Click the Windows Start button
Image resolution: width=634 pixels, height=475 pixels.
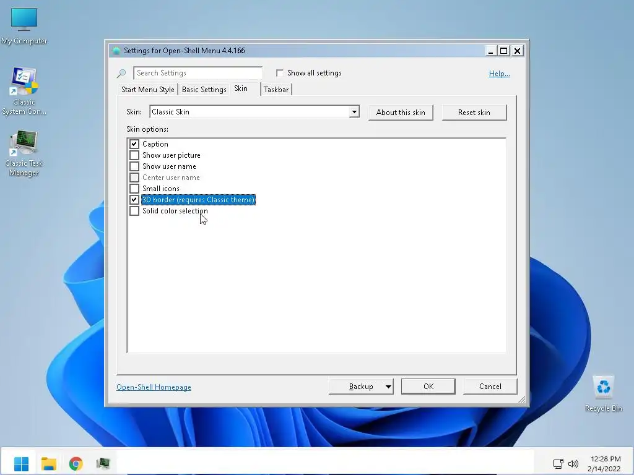[21, 463]
